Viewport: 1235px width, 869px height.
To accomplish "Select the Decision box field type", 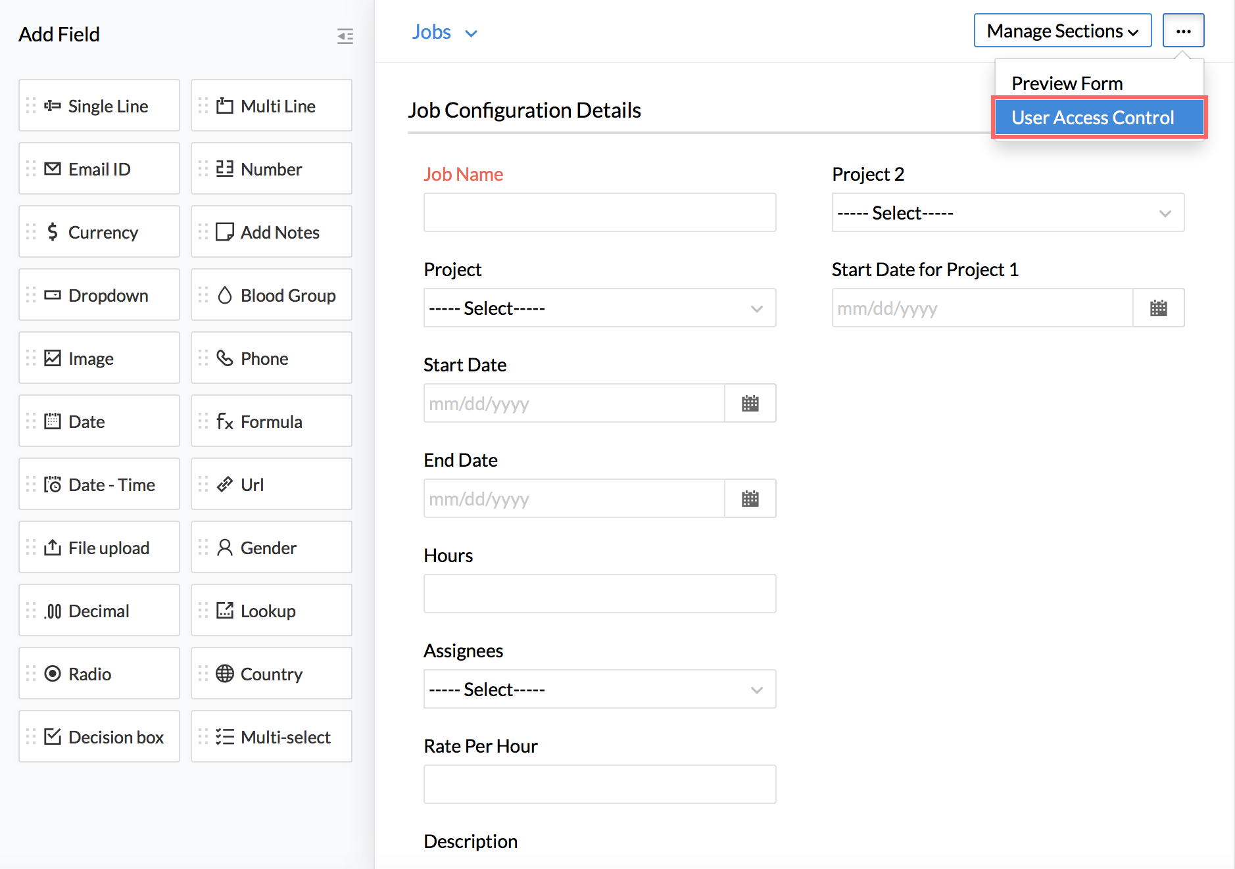I will coord(99,737).
